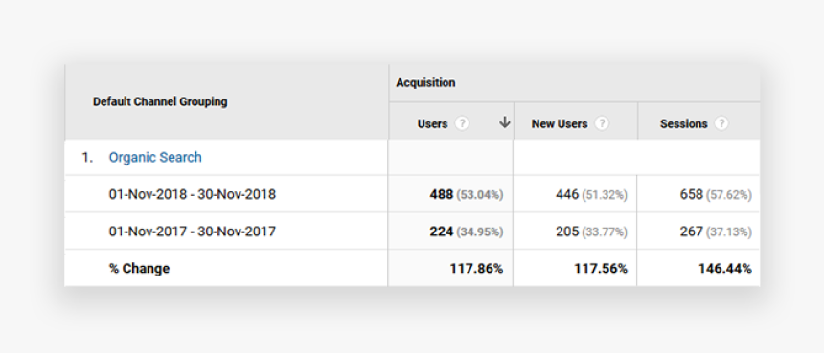The width and height of the screenshot is (824, 353).
Task: Select the 01-Nov-2017 - 30-Nov-2017 row label
Action: [193, 232]
